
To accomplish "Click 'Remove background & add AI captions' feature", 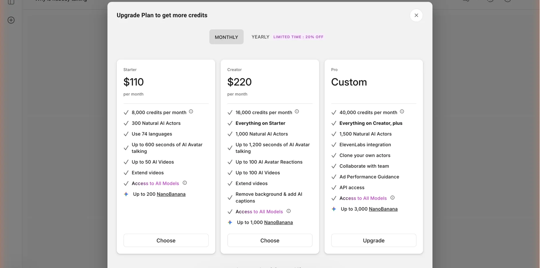I will click(x=269, y=198).
